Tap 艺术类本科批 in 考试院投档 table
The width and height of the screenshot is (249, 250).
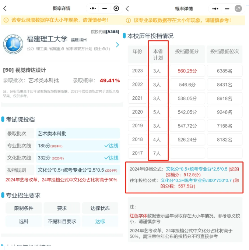(78, 133)
